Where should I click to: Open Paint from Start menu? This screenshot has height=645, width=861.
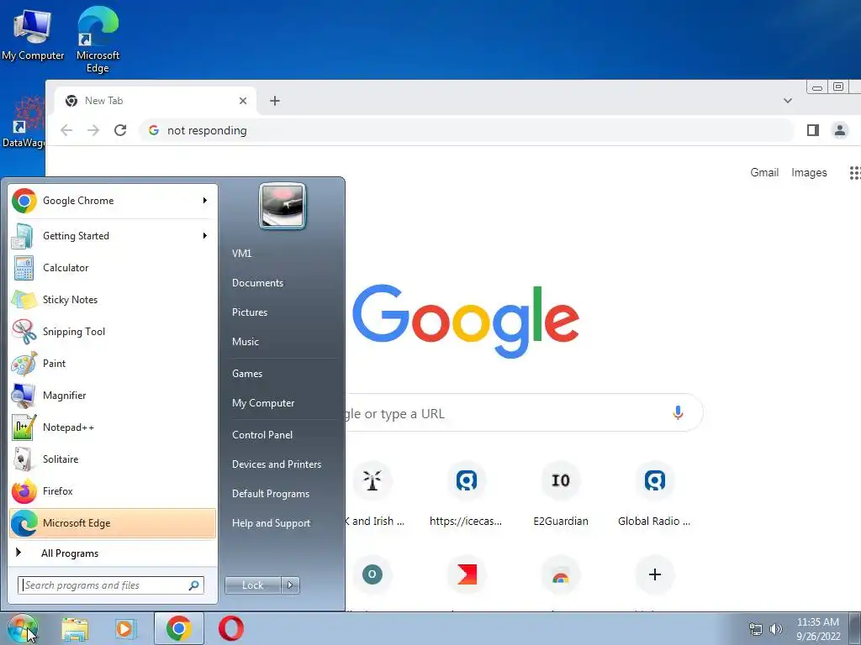113,363
